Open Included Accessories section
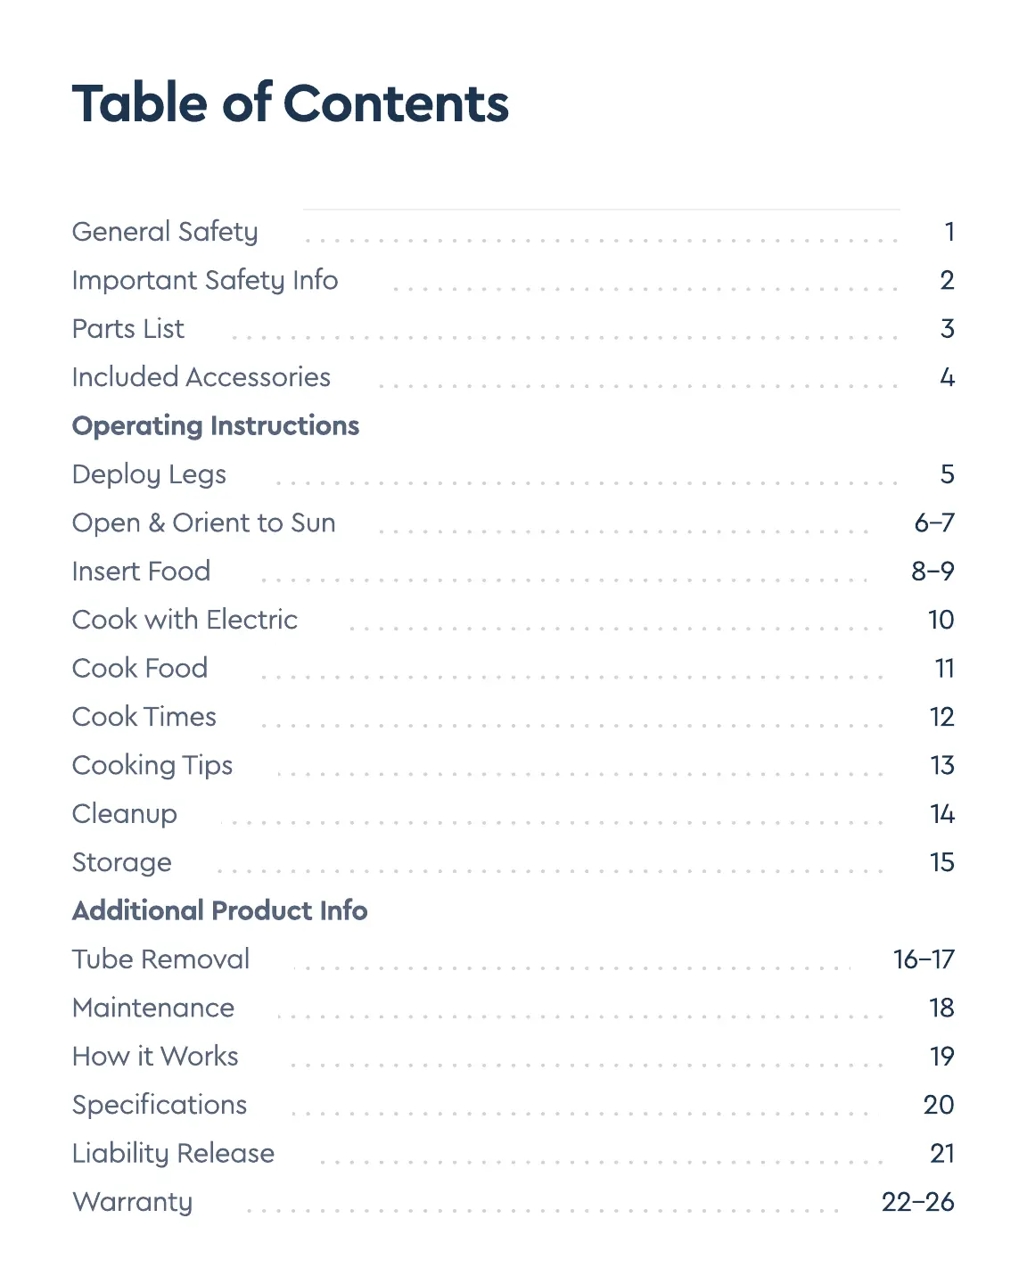The height and width of the screenshot is (1284, 1027). 201,377
